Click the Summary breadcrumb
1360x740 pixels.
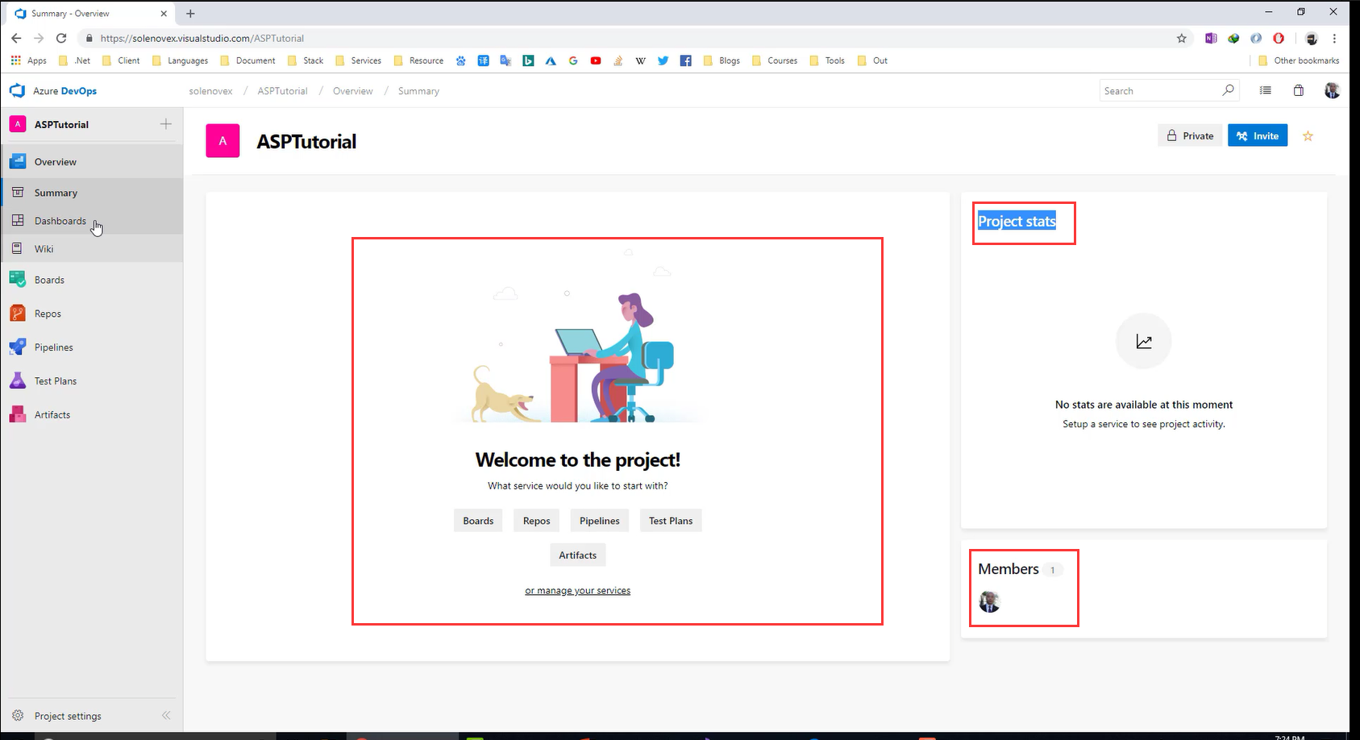coord(418,91)
